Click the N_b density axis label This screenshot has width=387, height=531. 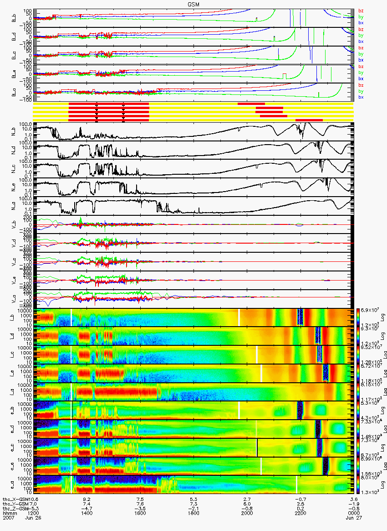coord(14,131)
